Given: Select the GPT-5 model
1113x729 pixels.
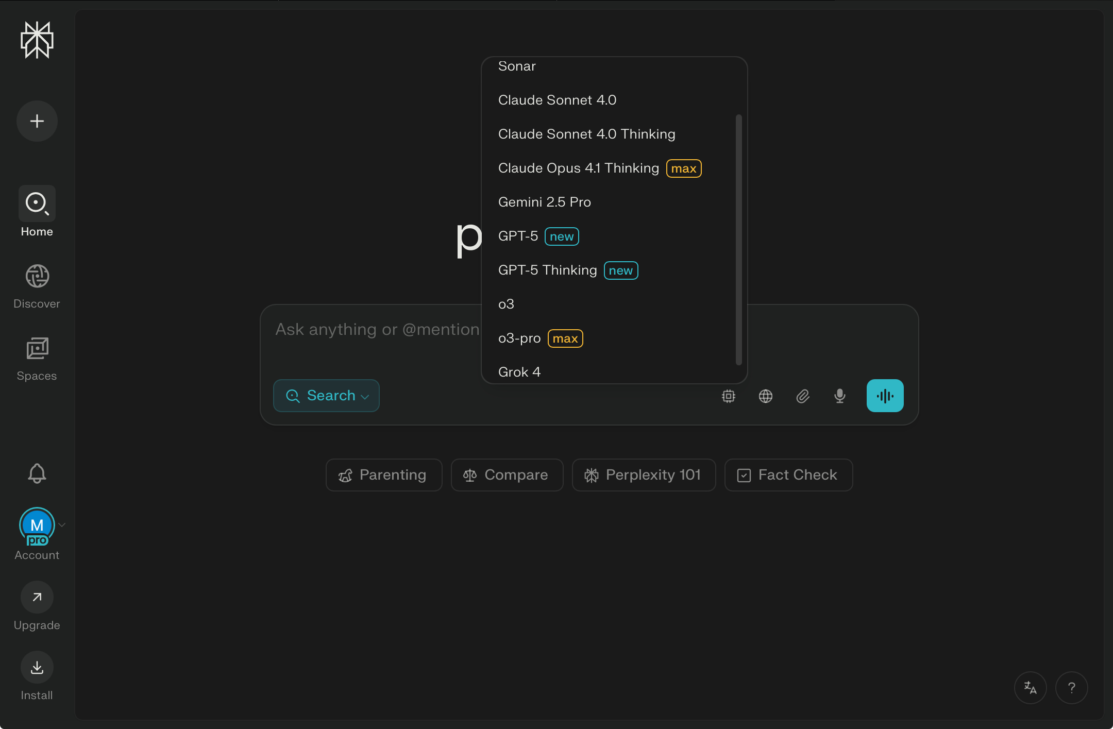Looking at the screenshot, I should click(x=614, y=236).
